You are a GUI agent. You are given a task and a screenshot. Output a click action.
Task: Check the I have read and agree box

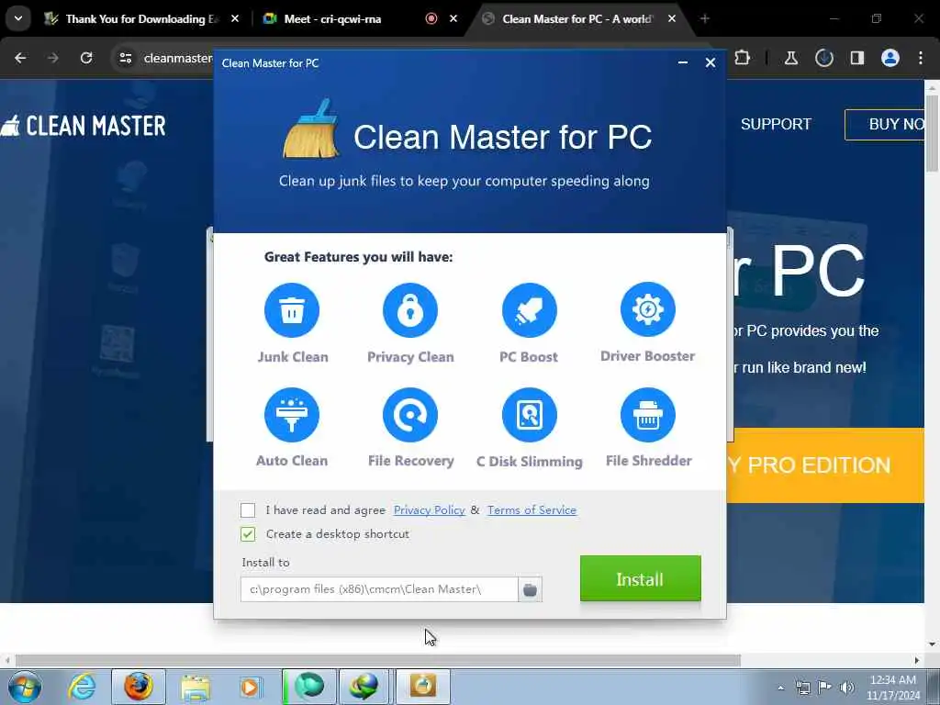pos(248,510)
